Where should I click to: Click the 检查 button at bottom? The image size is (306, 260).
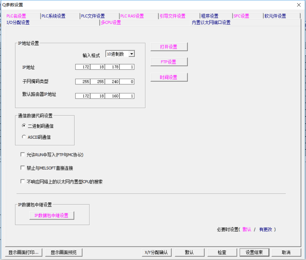tap(222, 252)
